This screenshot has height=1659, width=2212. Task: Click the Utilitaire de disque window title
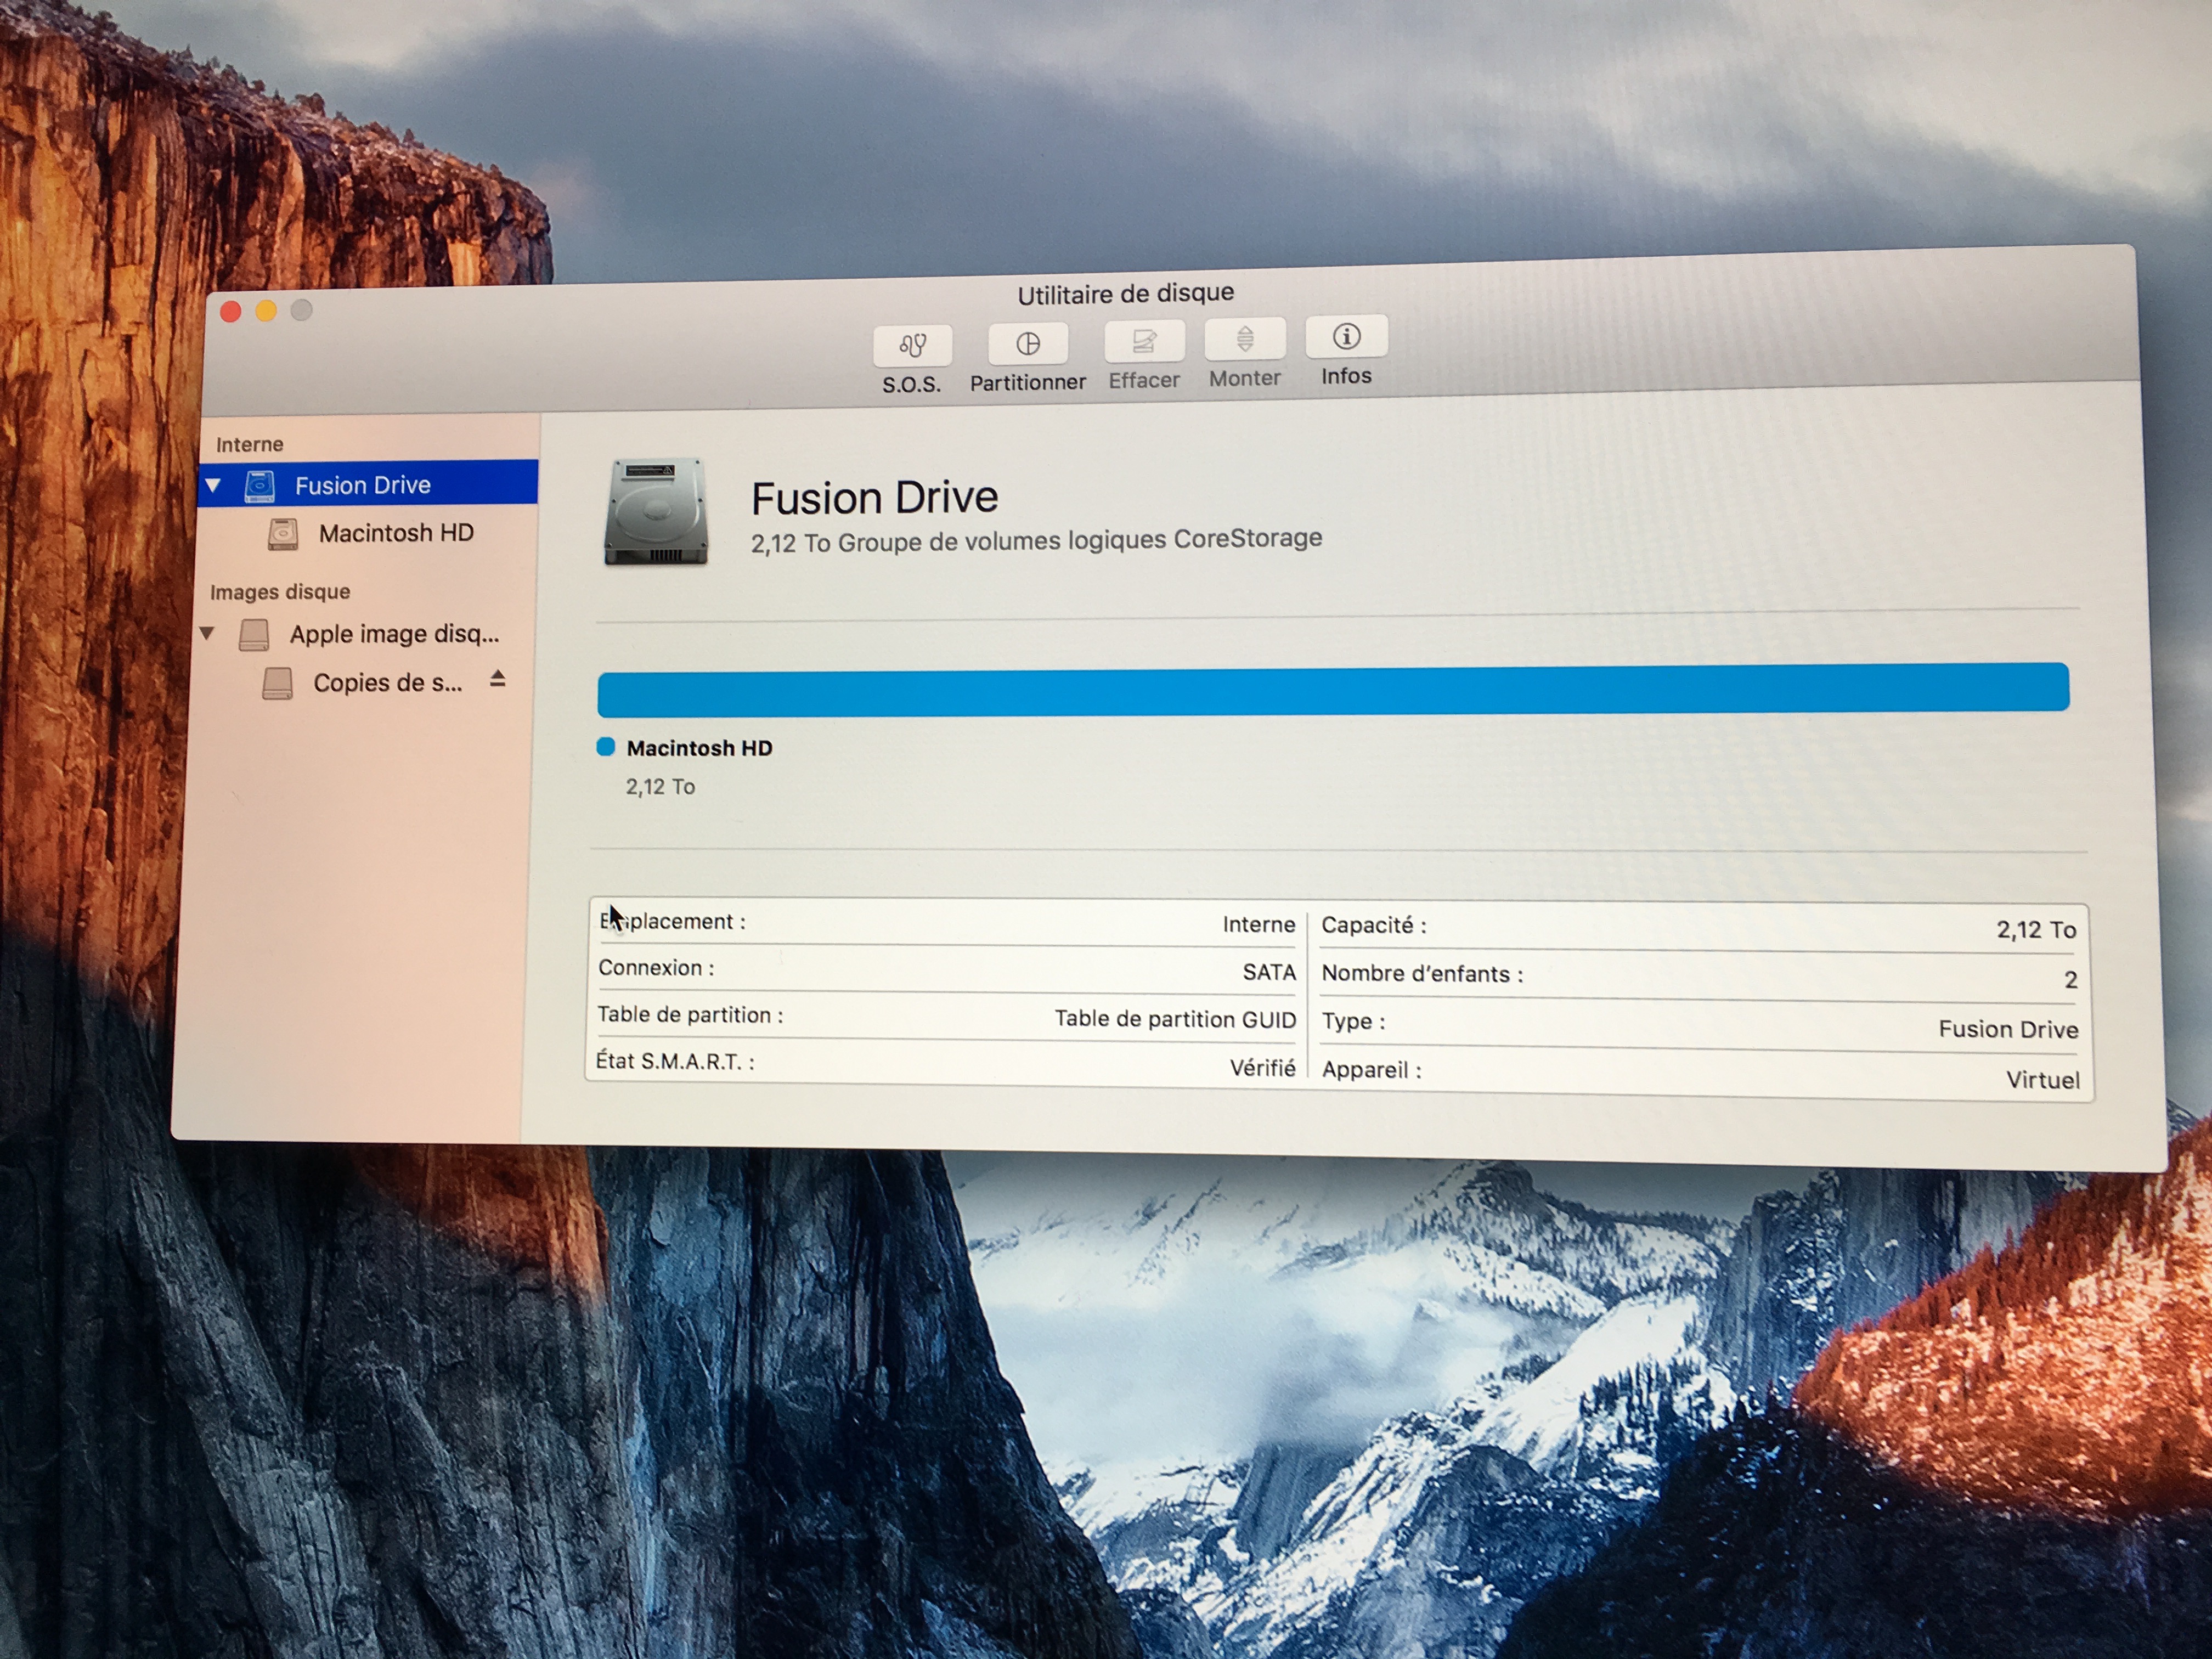click(x=1125, y=294)
